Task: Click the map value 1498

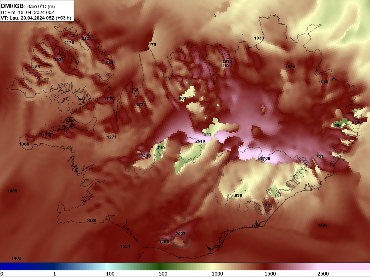Action: (x=323, y=225)
